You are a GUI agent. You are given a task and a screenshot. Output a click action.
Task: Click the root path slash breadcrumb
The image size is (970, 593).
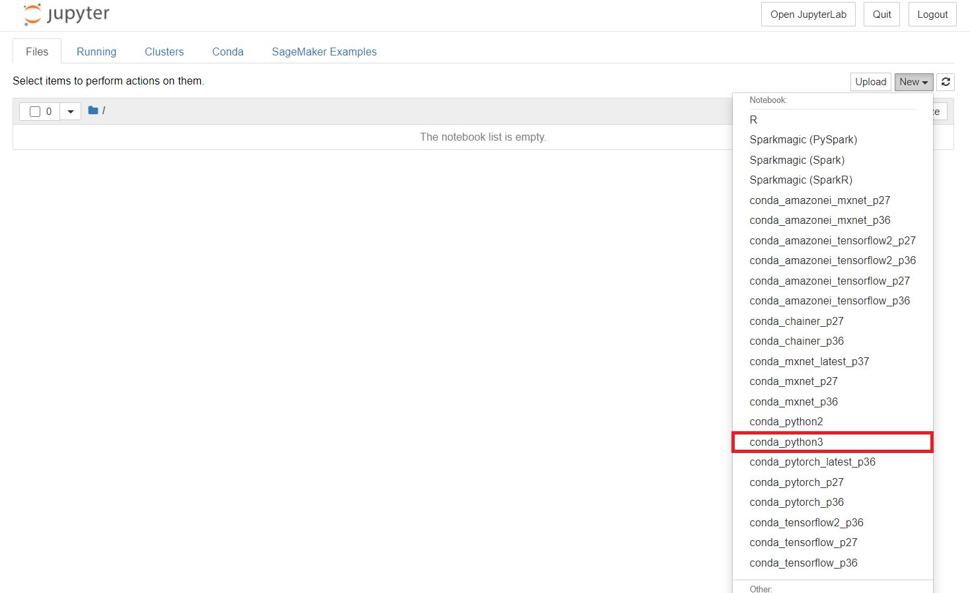pyautogui.click(x=104, y=110)
